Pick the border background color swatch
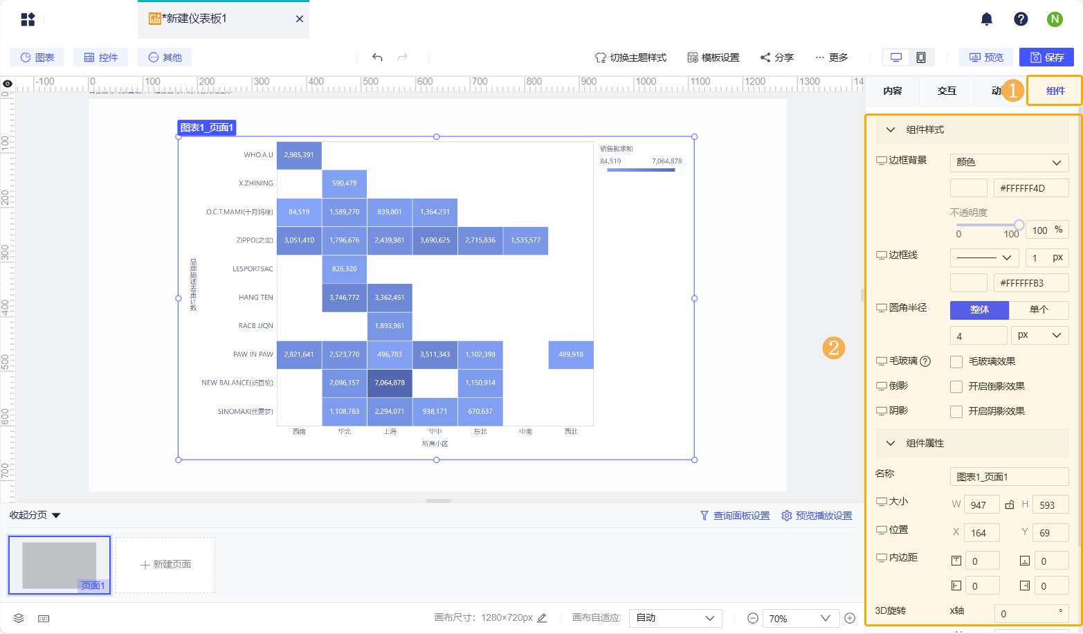Viewport: 1083px width, 634px height. (x=969, y=188)
